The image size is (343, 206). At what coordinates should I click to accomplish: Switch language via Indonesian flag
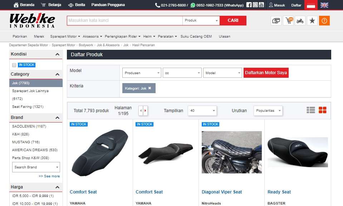coord(311,5)
